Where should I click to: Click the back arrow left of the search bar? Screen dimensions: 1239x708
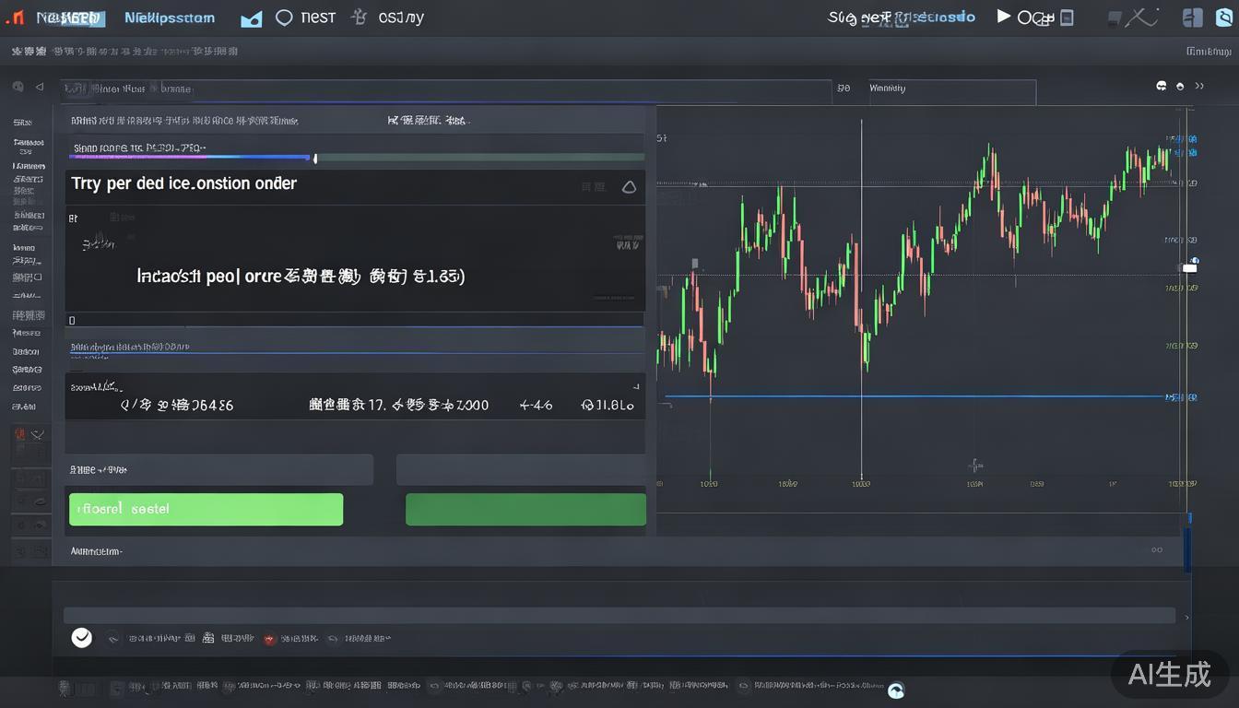tap(39, 87)
